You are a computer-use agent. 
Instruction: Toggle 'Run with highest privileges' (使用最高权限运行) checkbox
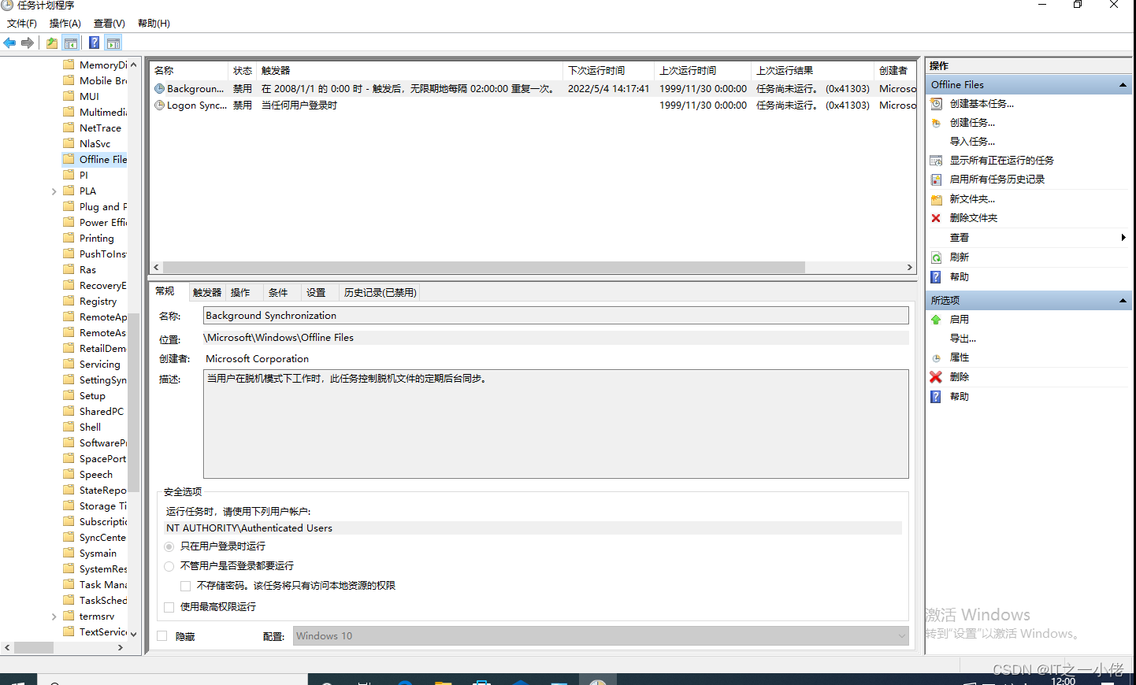click(x=169, y=607)
